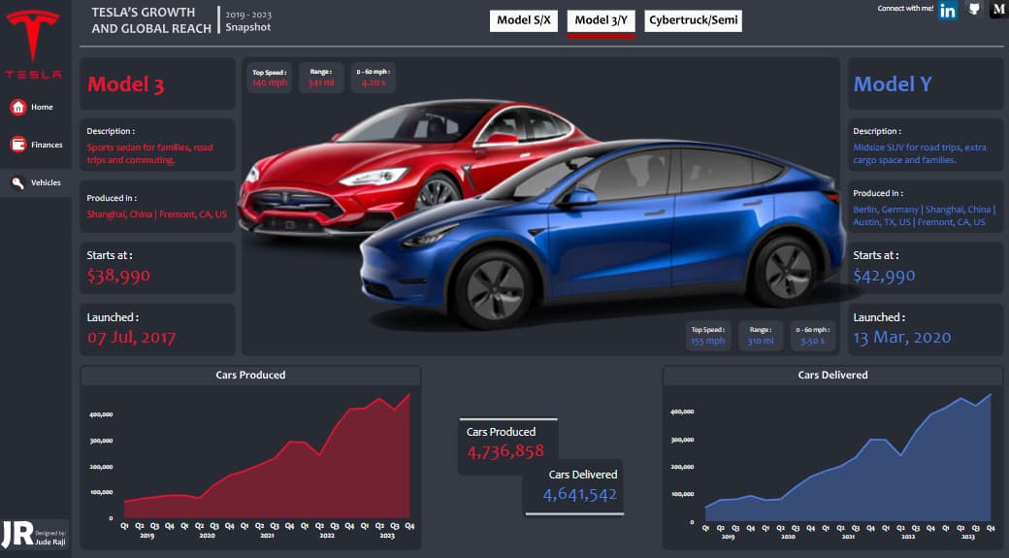Screen dimensions: 1009x558
Task: Go to Home page label
Action: pos(42,107)
